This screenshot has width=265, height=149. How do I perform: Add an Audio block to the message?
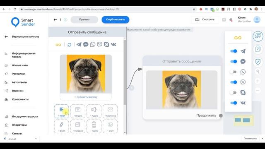pos(94,111)
